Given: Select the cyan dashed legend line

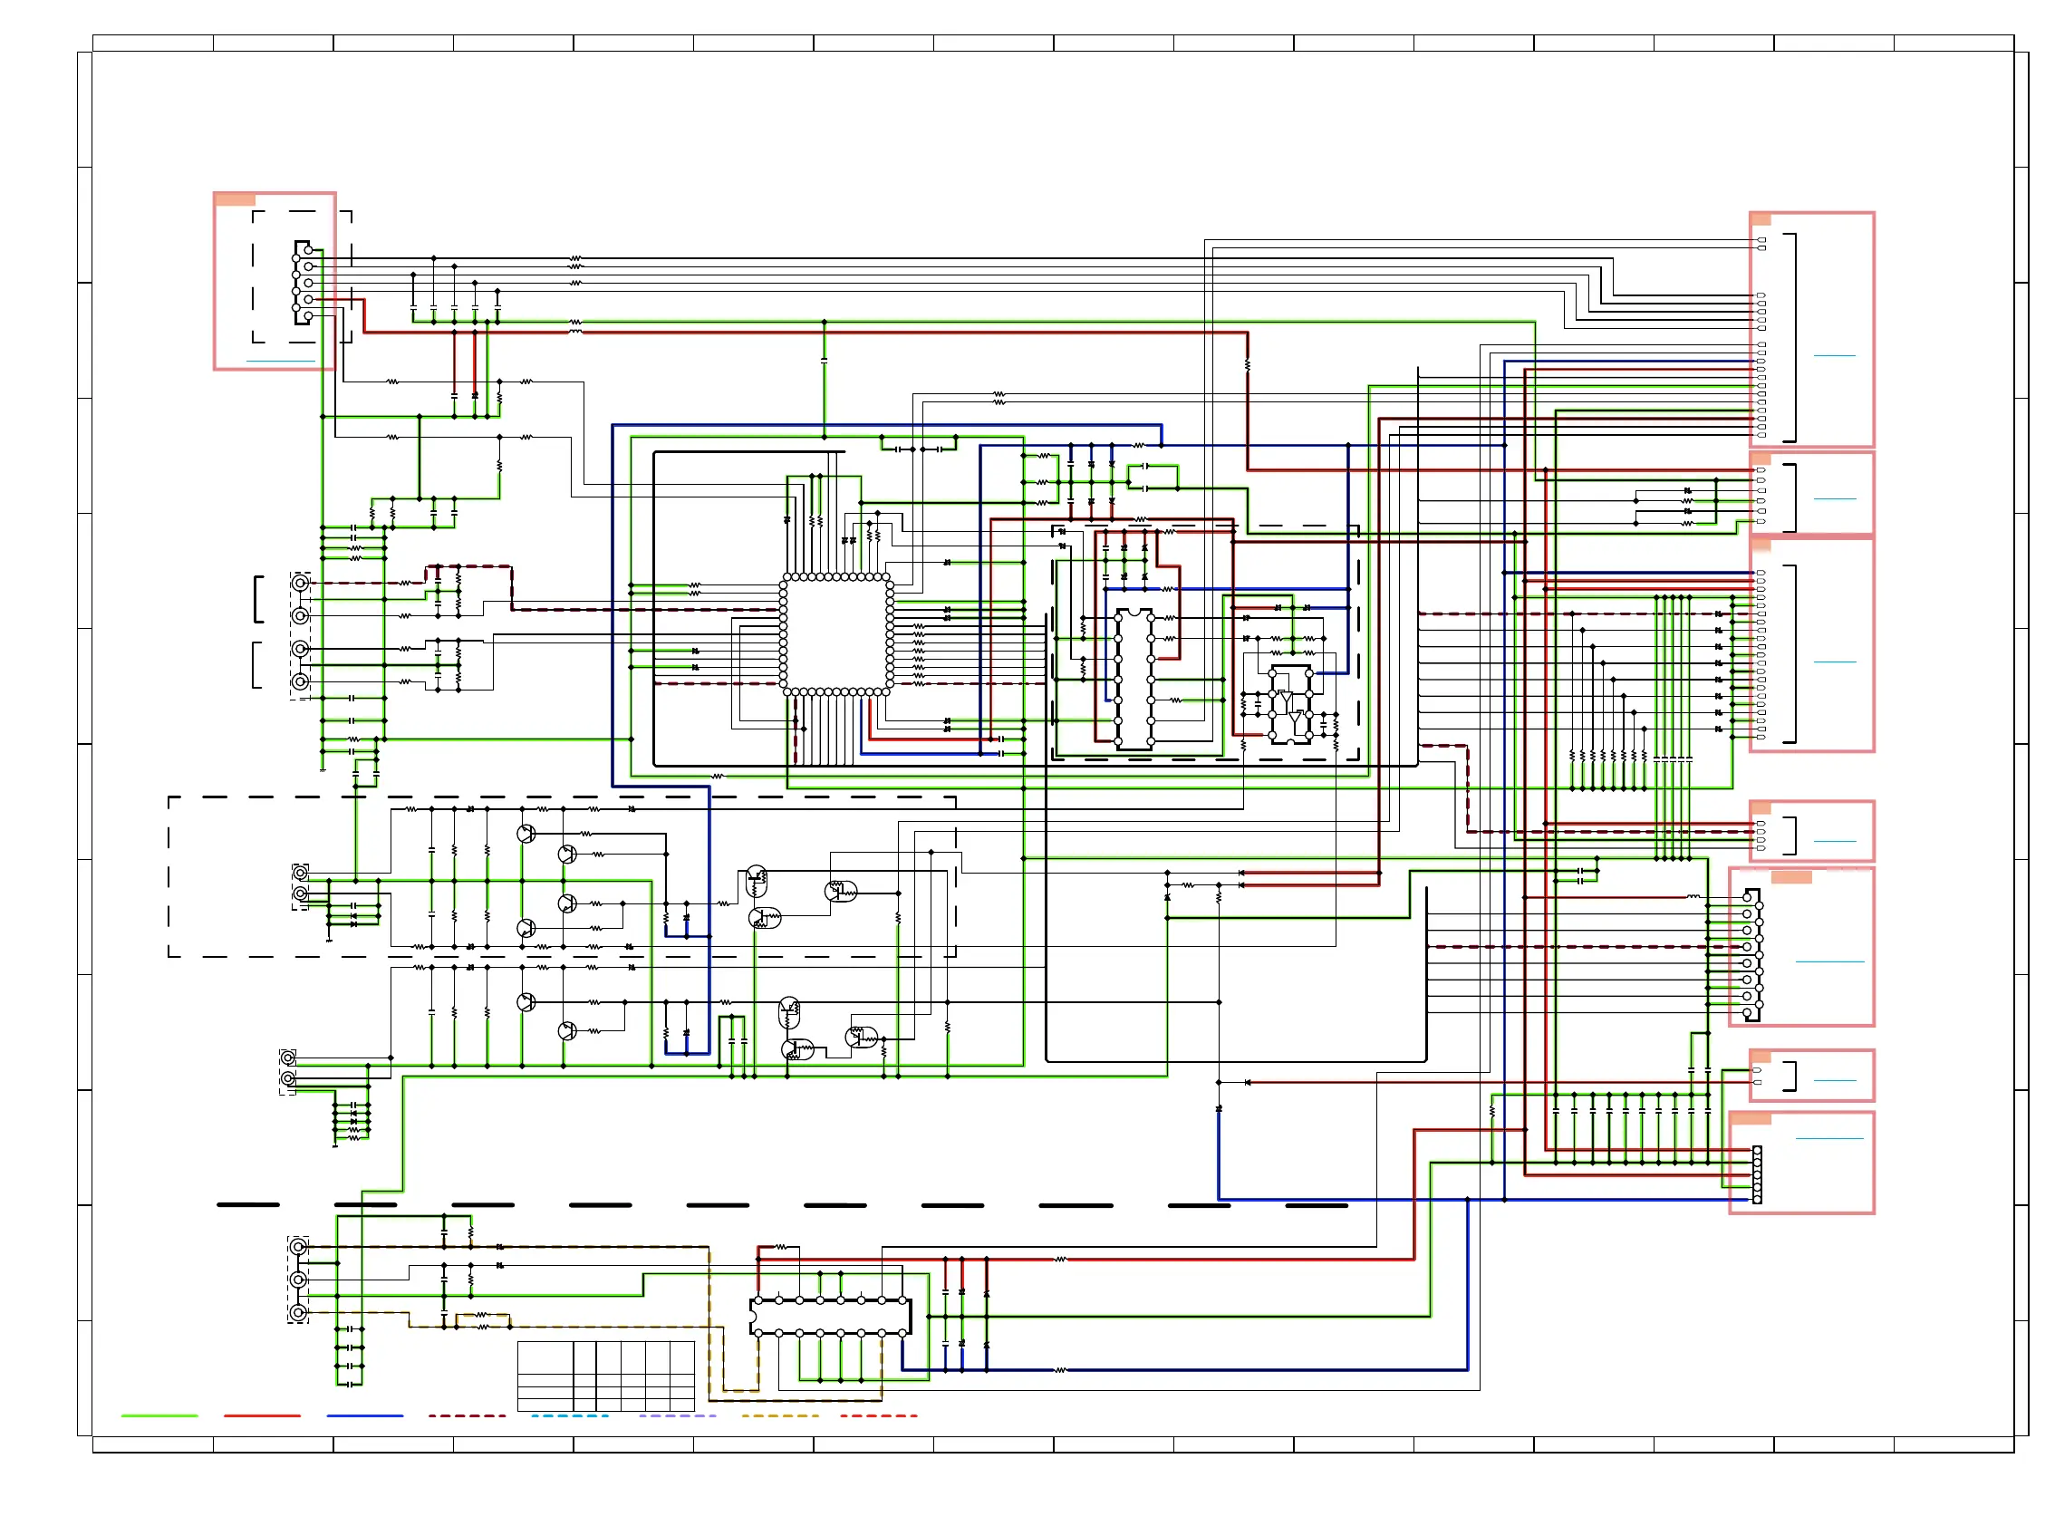Looking at the screenshot, I should click(570, 1415).
